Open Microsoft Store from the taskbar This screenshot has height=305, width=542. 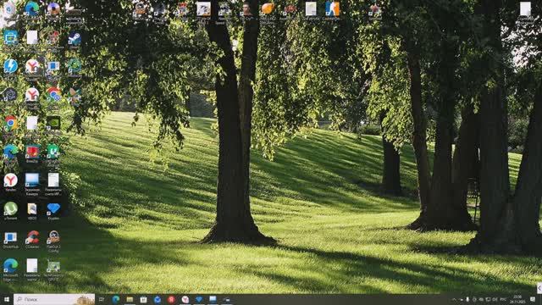(143, 299)
